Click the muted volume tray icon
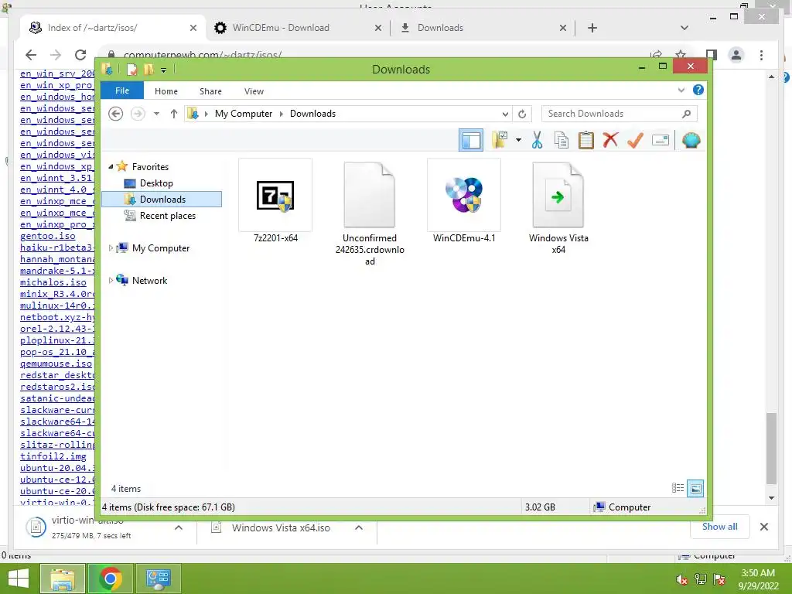This screenshot has width=792, height=594. pos(681,579)
